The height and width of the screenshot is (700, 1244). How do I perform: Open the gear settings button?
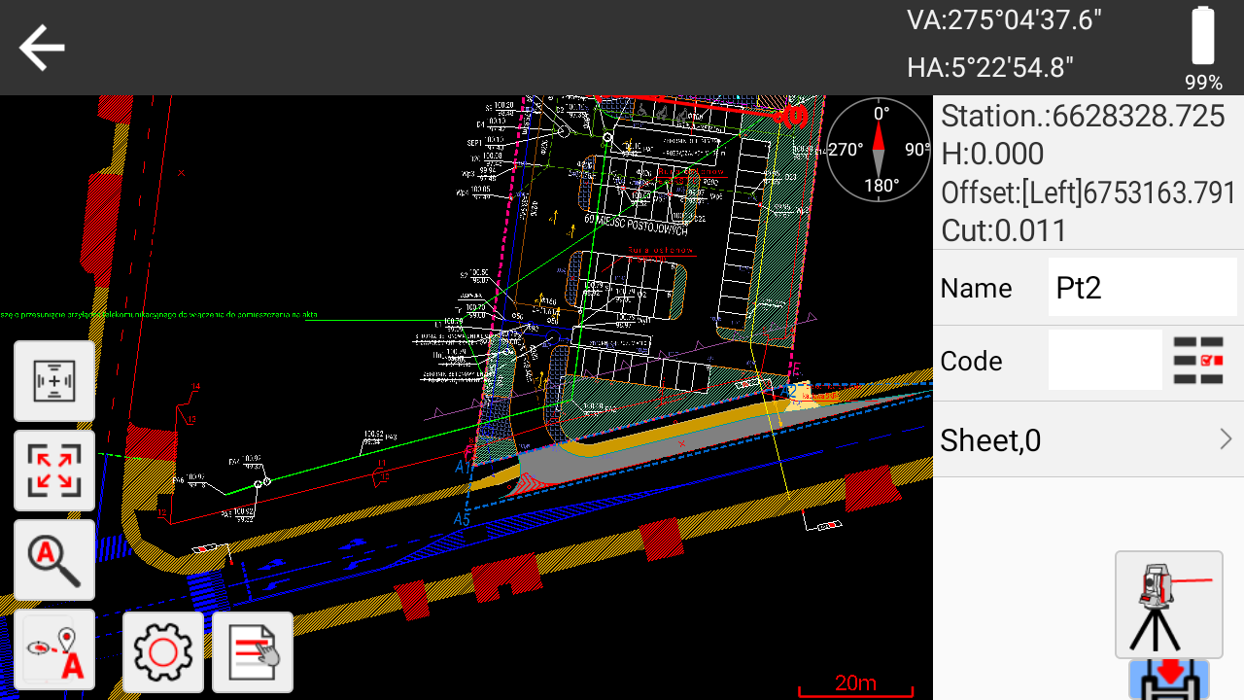[x=163, y=651]
